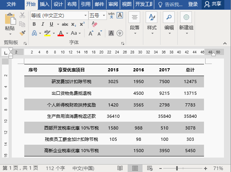This screenshot has height=172, width=231.
Task: Click 登录 sign in
Action: click(x=193, y=4)
